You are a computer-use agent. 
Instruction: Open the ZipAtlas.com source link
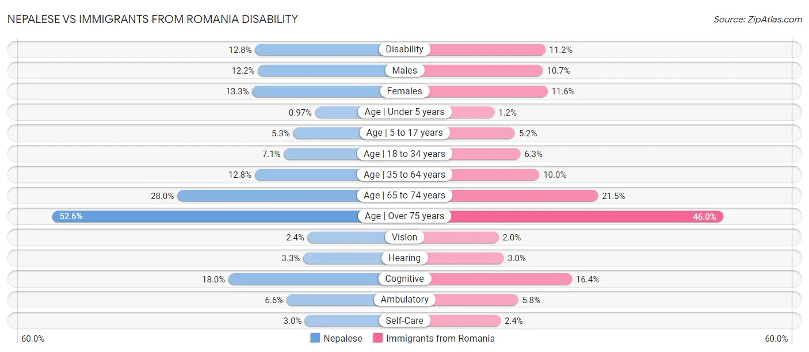758,19
